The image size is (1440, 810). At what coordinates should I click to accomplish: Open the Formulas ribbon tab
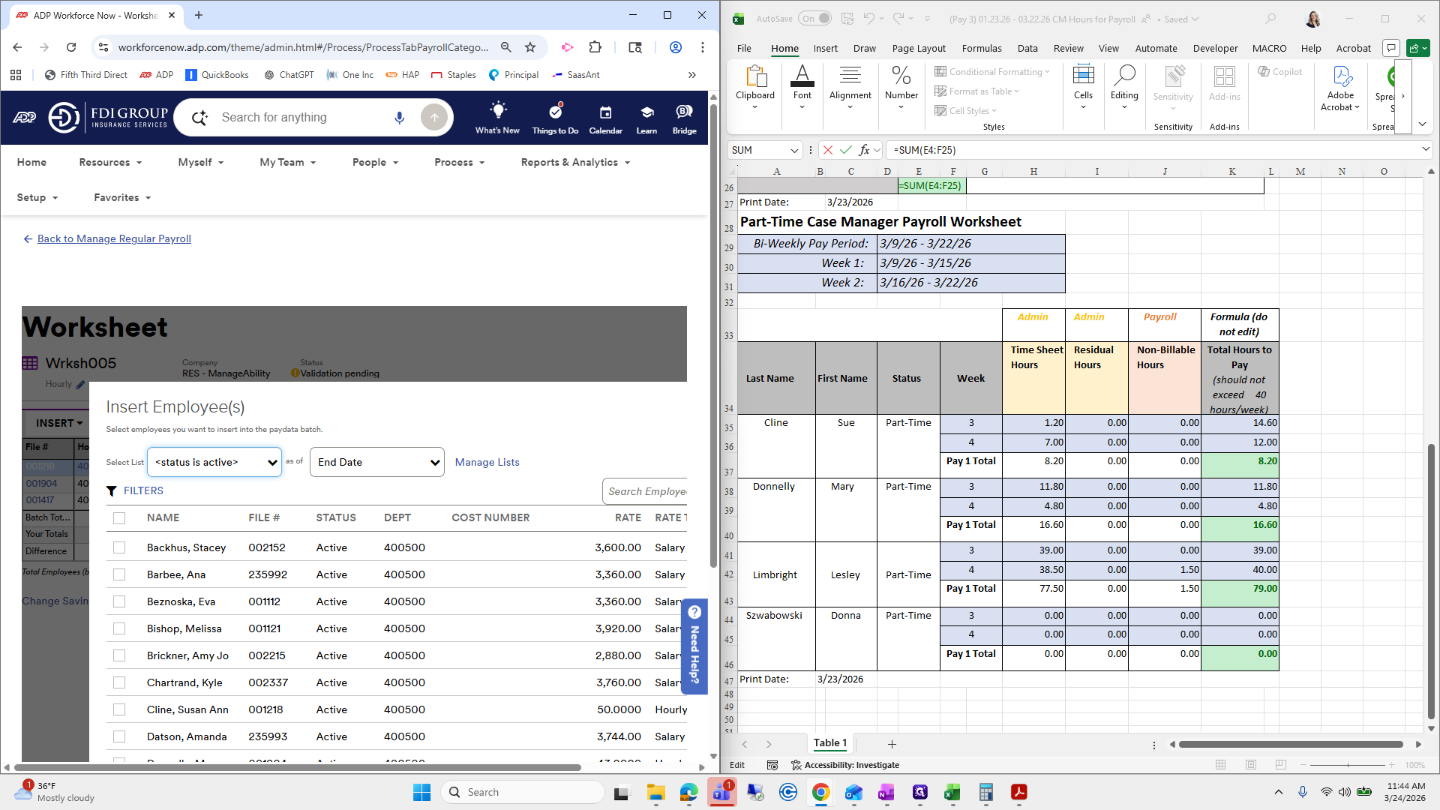point(981,48)
